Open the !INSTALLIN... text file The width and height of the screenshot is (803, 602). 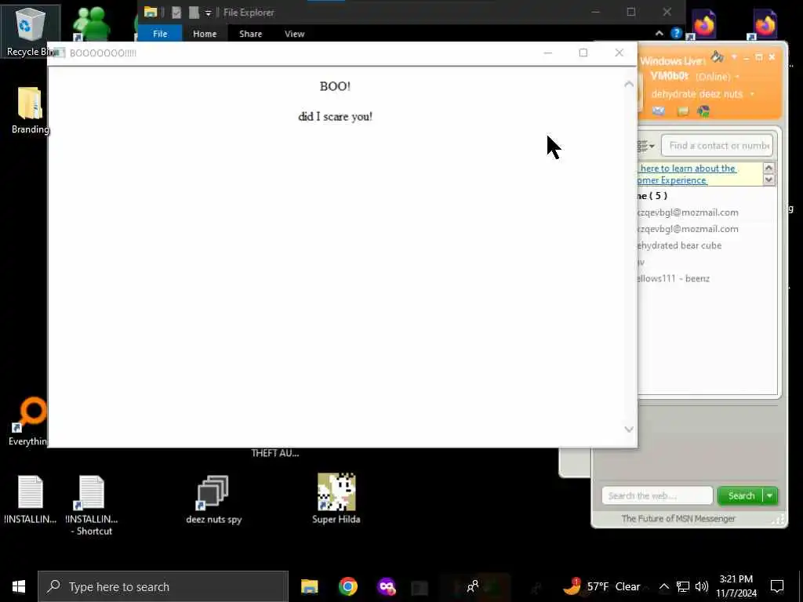pos(30,499)
